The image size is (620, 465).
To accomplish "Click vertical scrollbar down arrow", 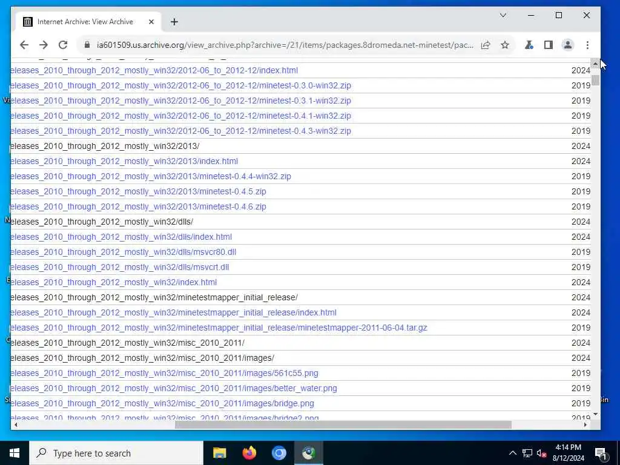I will pos(596,414).
